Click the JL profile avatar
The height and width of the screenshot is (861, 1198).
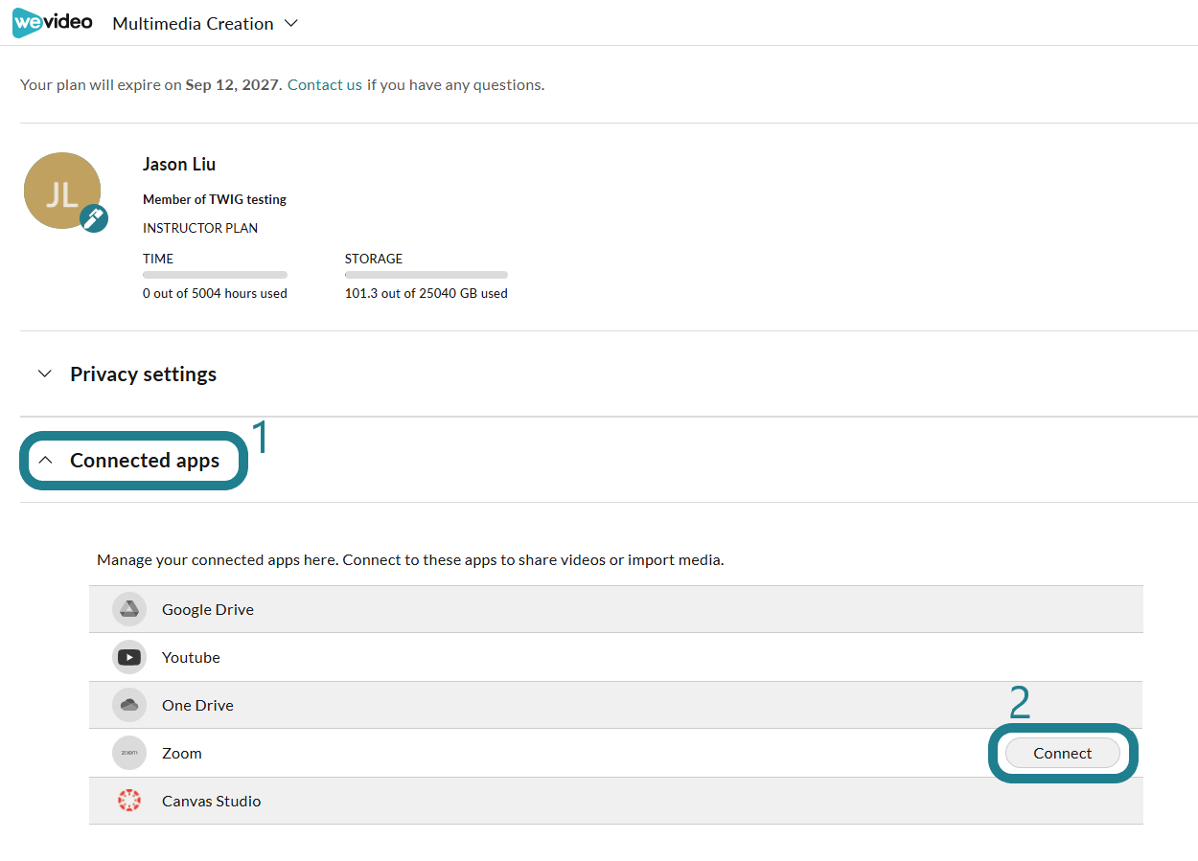[x=62, y=191]
